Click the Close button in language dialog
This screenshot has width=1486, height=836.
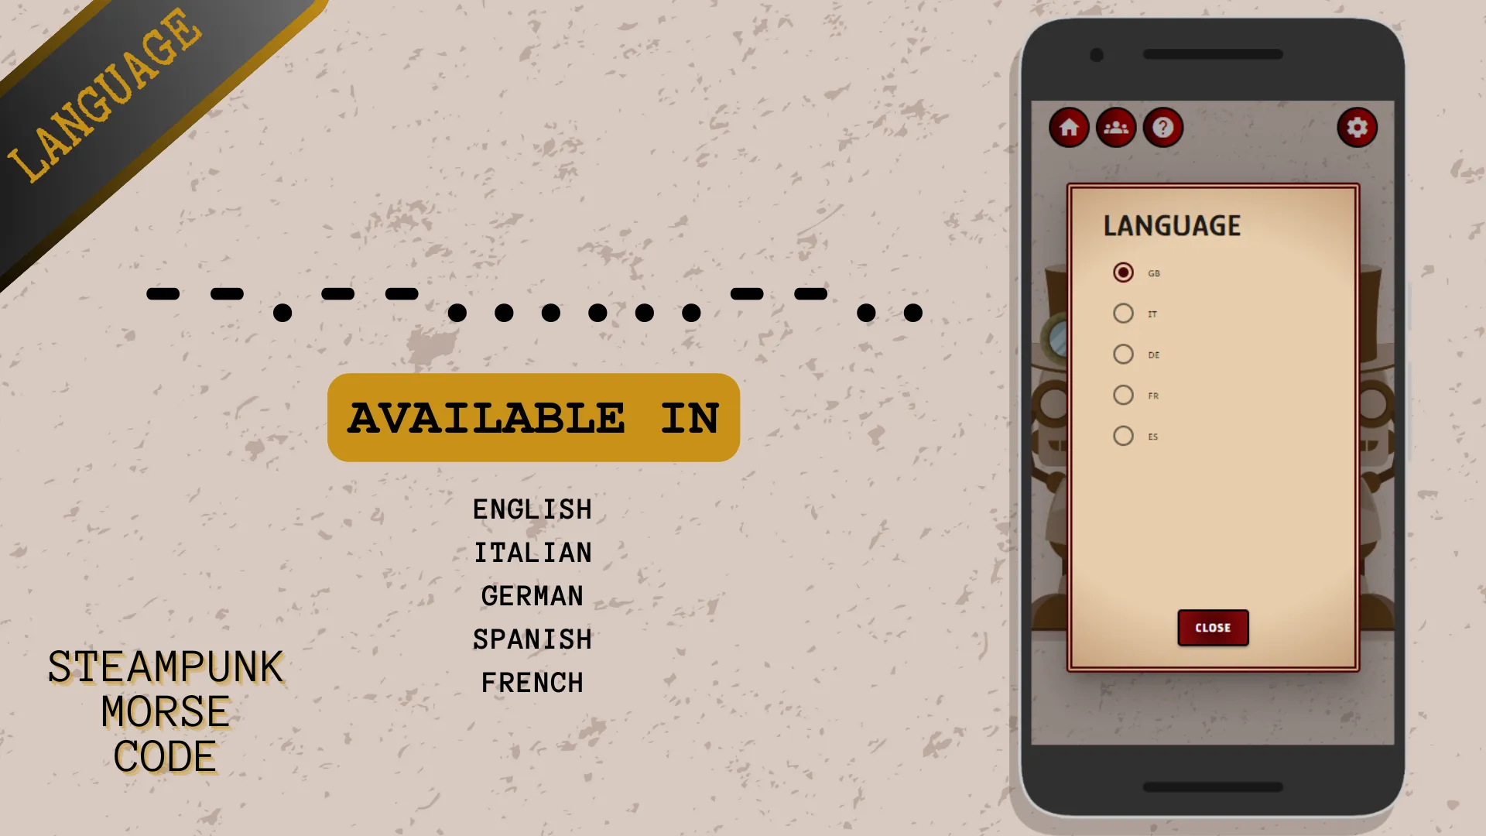click(1214, 627)
